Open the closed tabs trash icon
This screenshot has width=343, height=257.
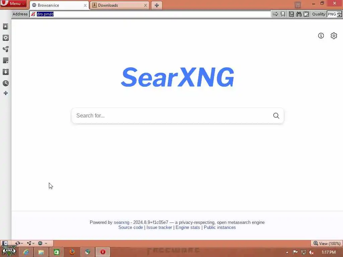(297, 5)
